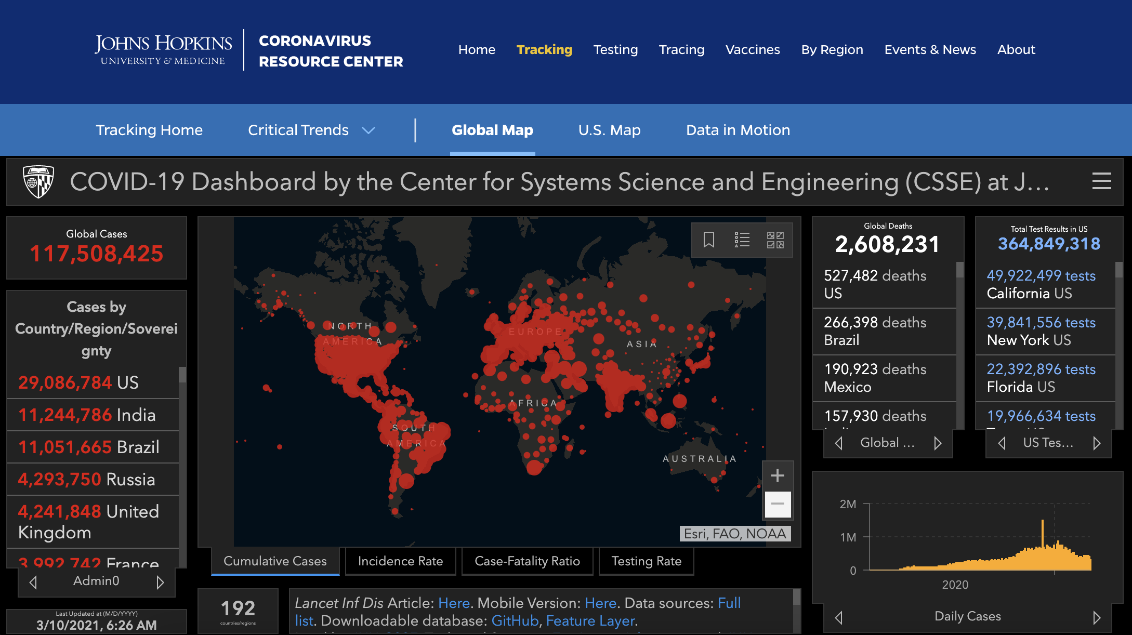The width and height of the screenshot is (1132, 635).
Task: Select 190,923 deaths Mexico row
Action: click(885, 378)
